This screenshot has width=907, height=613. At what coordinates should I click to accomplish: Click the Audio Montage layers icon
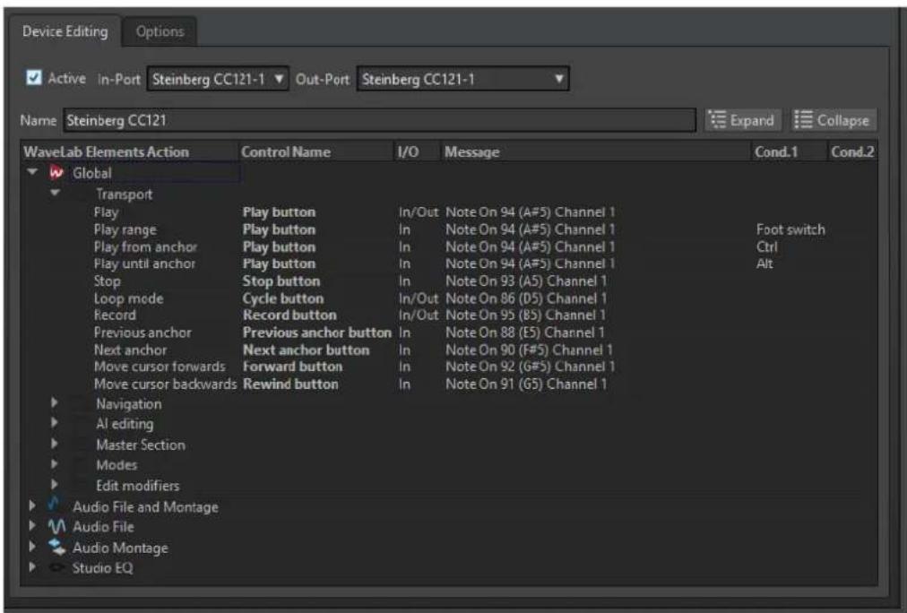coord(56,547)
